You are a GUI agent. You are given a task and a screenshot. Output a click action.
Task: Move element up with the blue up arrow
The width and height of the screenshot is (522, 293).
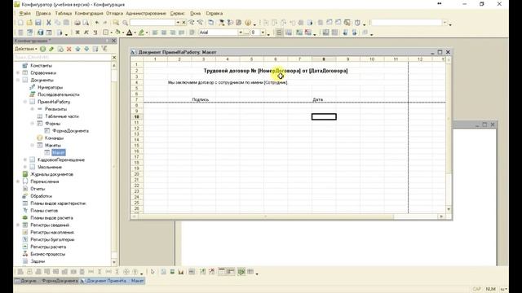[78, 49]
